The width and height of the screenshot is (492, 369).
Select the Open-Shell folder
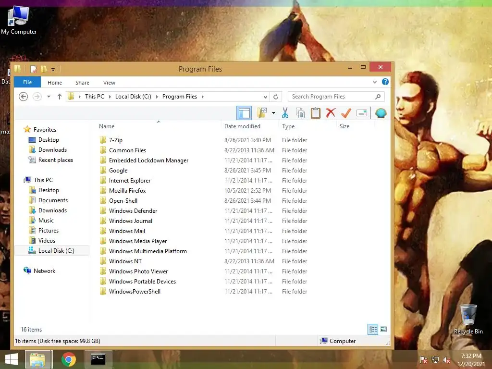[x=123, y=201]
